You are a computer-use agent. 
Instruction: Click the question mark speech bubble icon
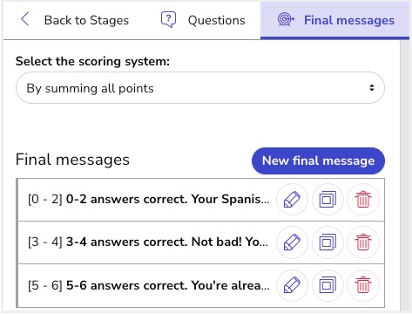tap(168, 19)
